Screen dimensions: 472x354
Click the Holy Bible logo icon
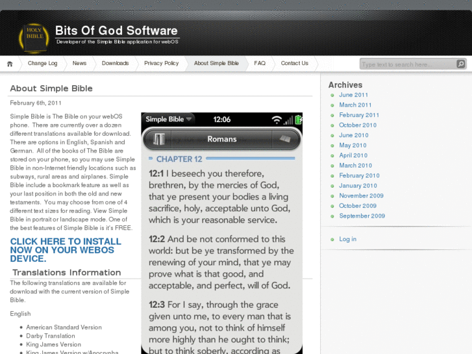34,38
